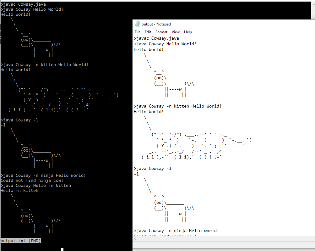Open the Help menu in Notepad

click(x=188, y=32)
